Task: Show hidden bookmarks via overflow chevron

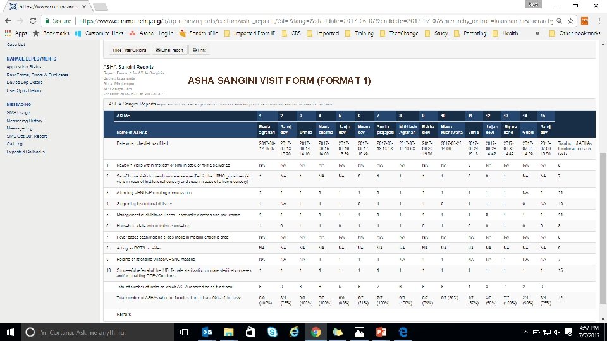Action: [537, 33]
